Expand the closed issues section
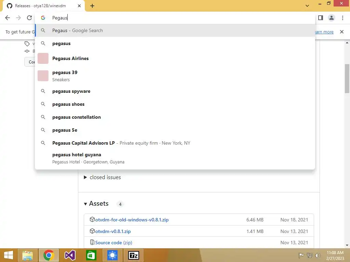Screen dimensions: 350x262 tap(103, 177)
